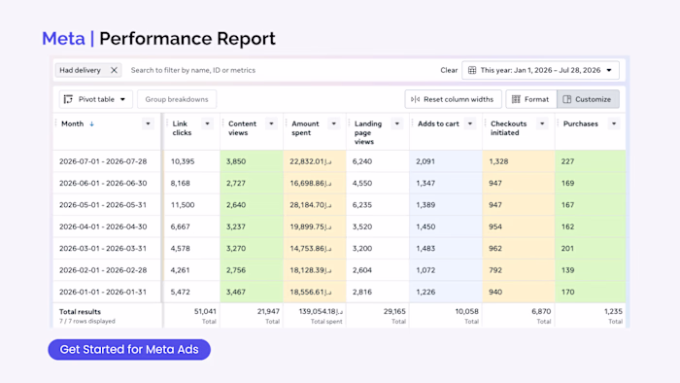The height and width of the screenshot is (383, 680).
Task: Open the Adds to cart column dropdown
Action: [x=470, y=124]
